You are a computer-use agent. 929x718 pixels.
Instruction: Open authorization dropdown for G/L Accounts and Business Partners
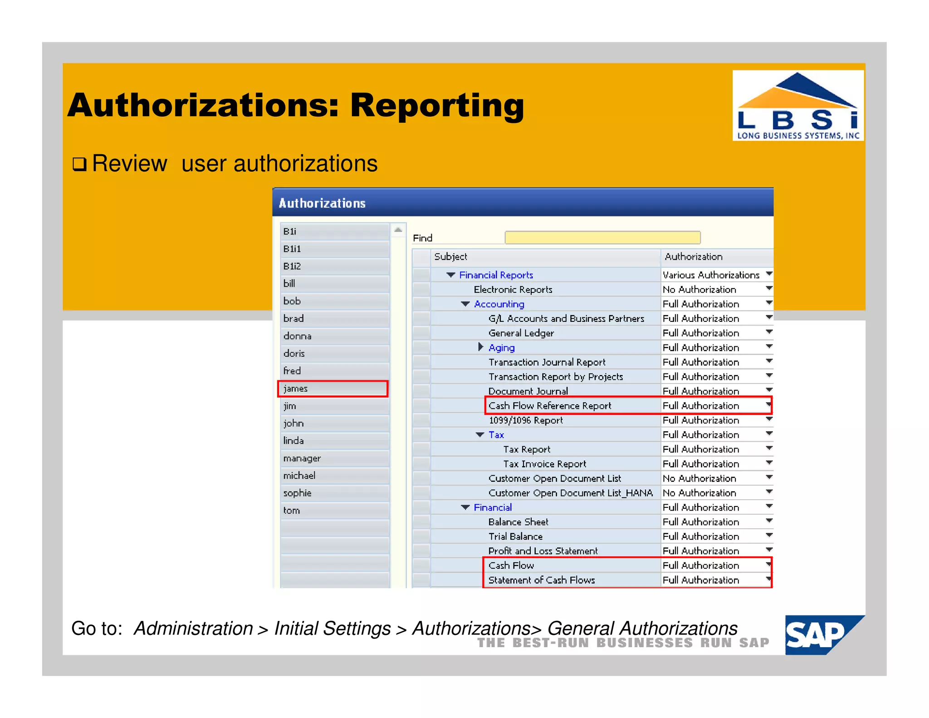pos(769,318)
